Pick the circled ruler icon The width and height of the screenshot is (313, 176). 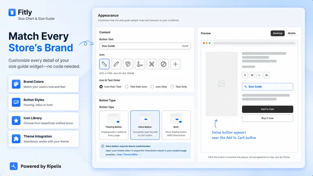(164, 64)
